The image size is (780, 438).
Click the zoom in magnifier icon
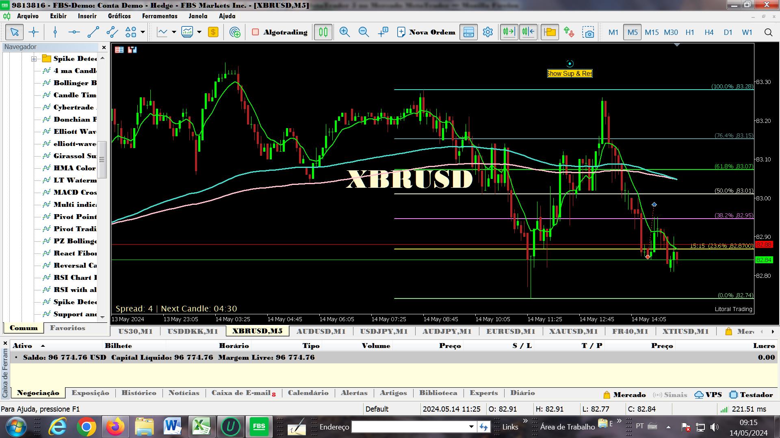tap(344, 32)
